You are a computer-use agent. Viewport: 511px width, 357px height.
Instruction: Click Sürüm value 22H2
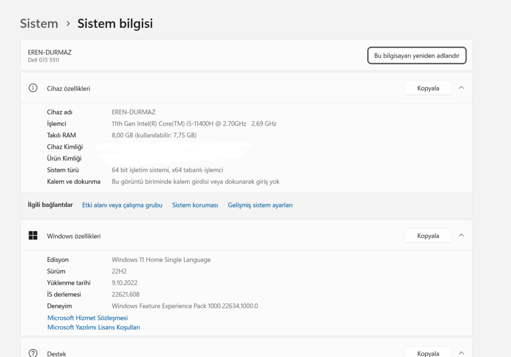click(x=119, y=271)
